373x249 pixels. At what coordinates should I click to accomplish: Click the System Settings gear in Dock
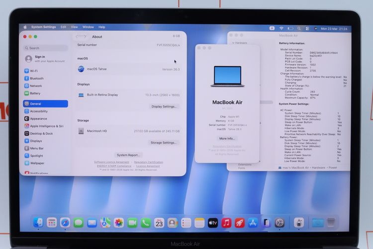pos(280,223)
